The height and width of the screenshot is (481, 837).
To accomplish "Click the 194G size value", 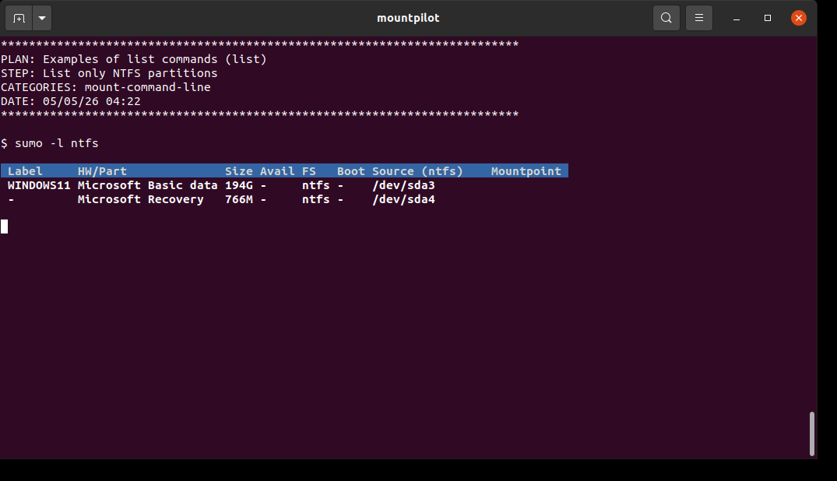I will pyautogui.click(x=238, y=185).
